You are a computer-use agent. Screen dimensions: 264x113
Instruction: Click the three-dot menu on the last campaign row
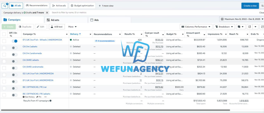pyautogui.click(x=46, y=97)
